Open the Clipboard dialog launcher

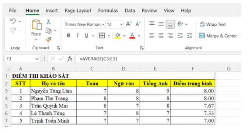click(x=59, y=48)
